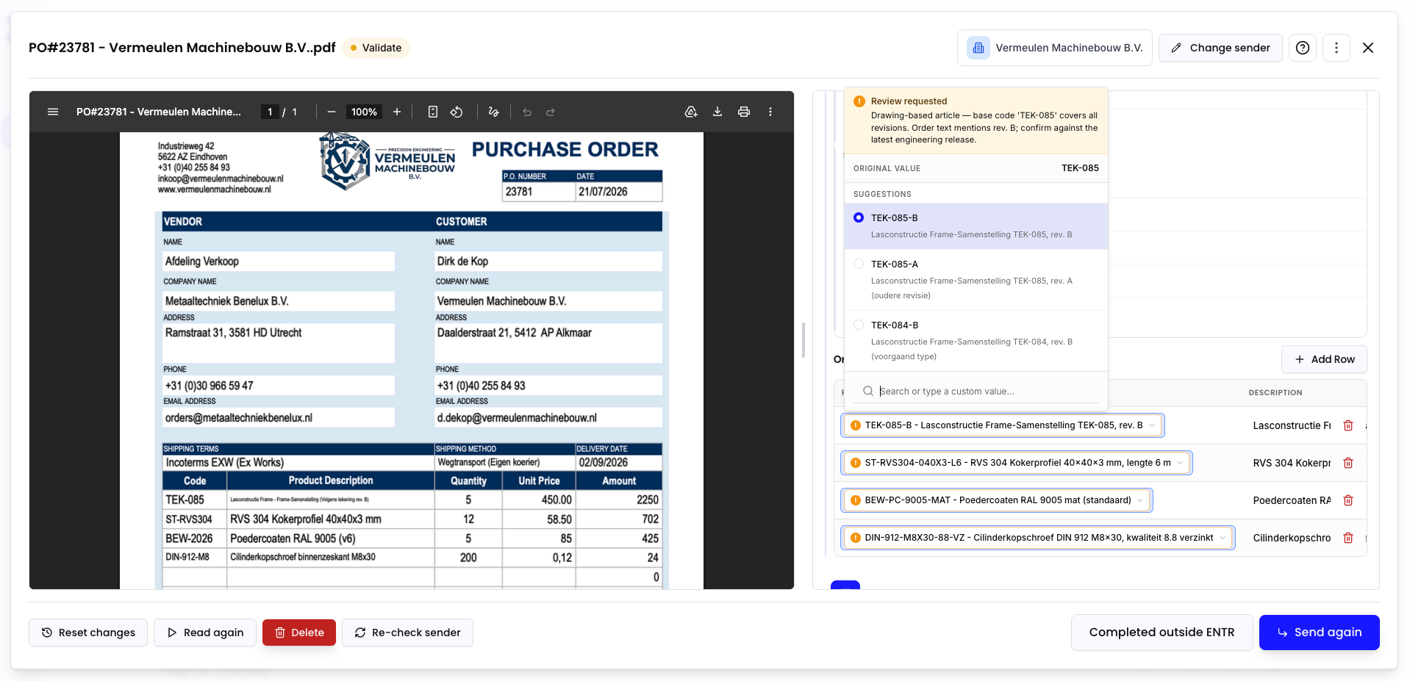Select the TEK-085-A suggestion radio button

[859, 264]
